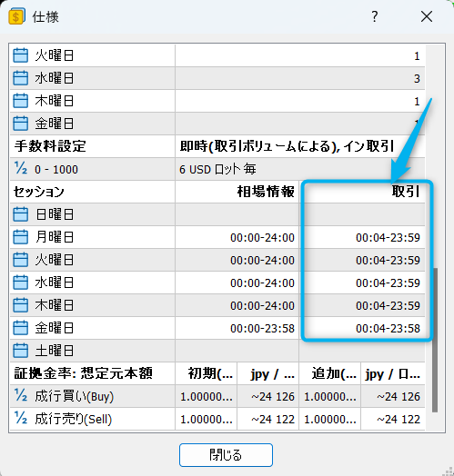The width and height of the screenshot is (454, 476).
Task: Select ~24 122 under the jpy / ロ... column
Action: pyautogui.click(x=399, y=420)
